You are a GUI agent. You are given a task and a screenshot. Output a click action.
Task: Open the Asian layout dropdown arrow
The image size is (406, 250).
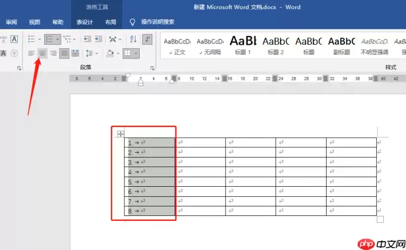120,39
